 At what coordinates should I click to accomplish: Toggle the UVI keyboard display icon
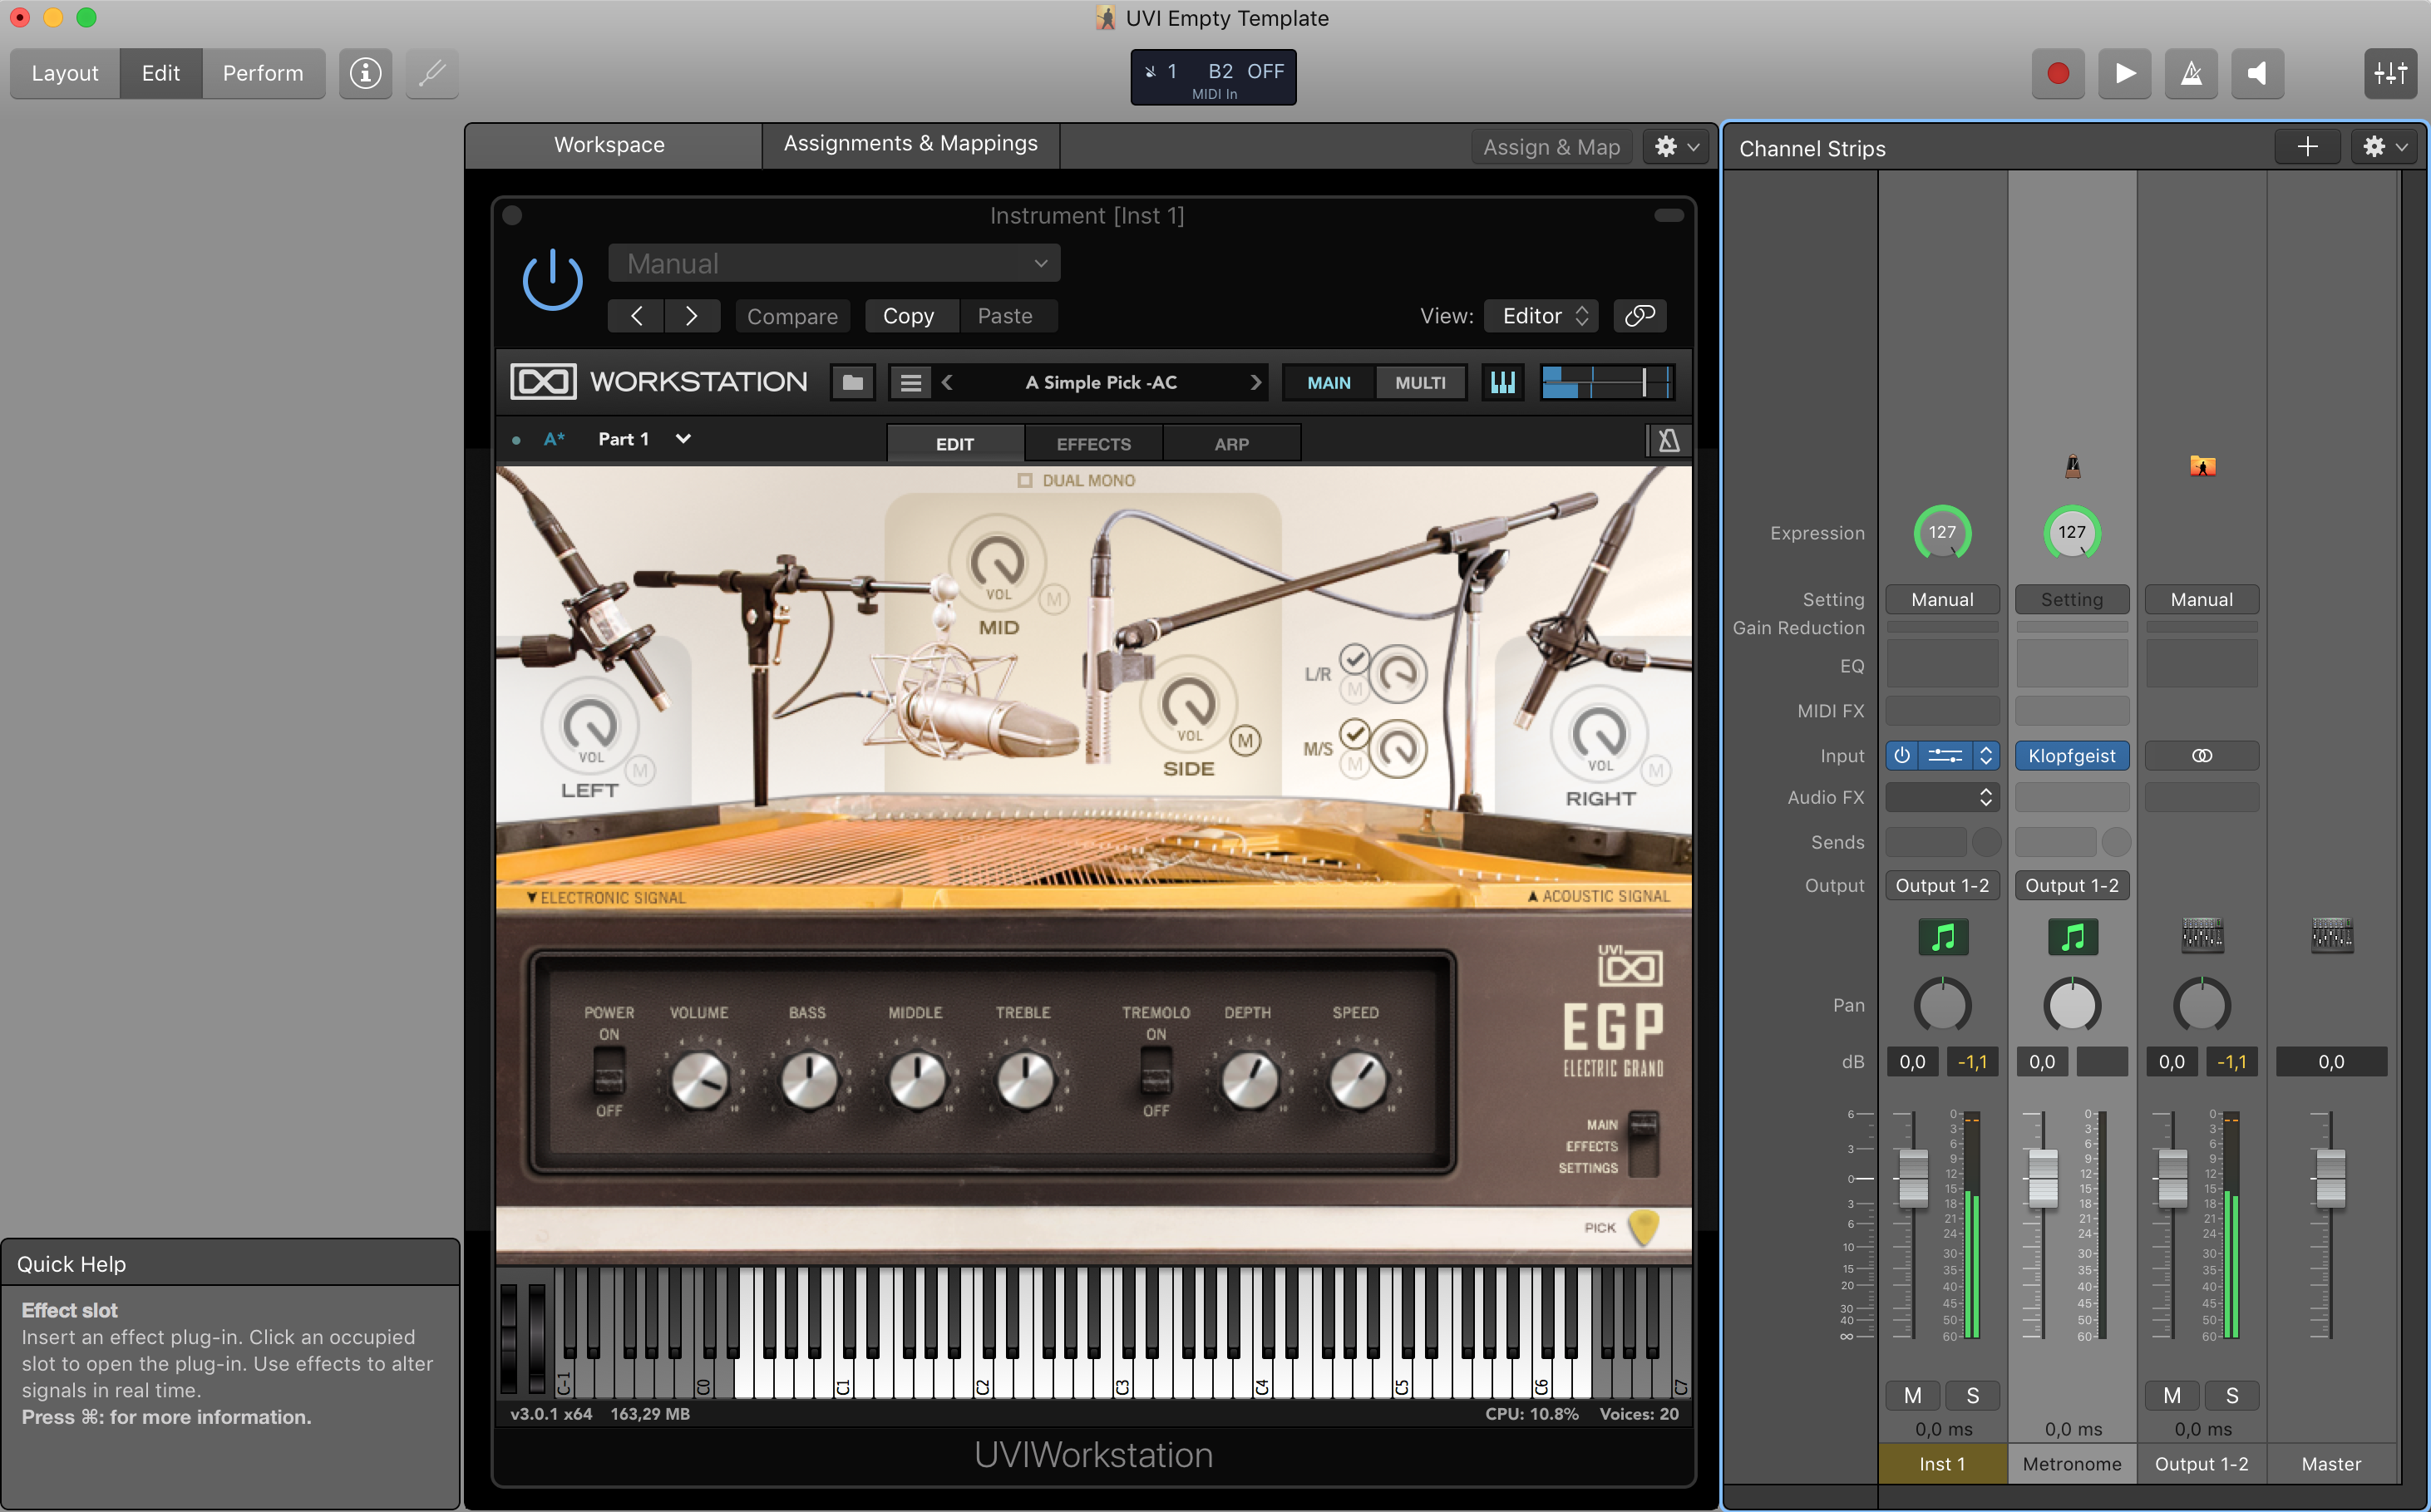coord(1502,382)
